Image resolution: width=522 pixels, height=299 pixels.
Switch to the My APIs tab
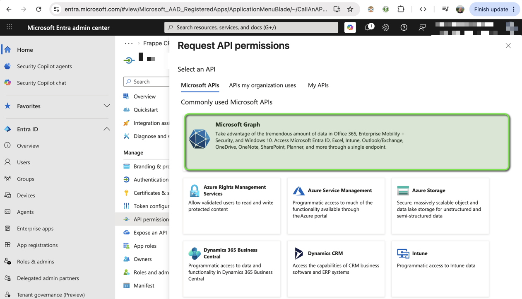[x=318, y=85]
